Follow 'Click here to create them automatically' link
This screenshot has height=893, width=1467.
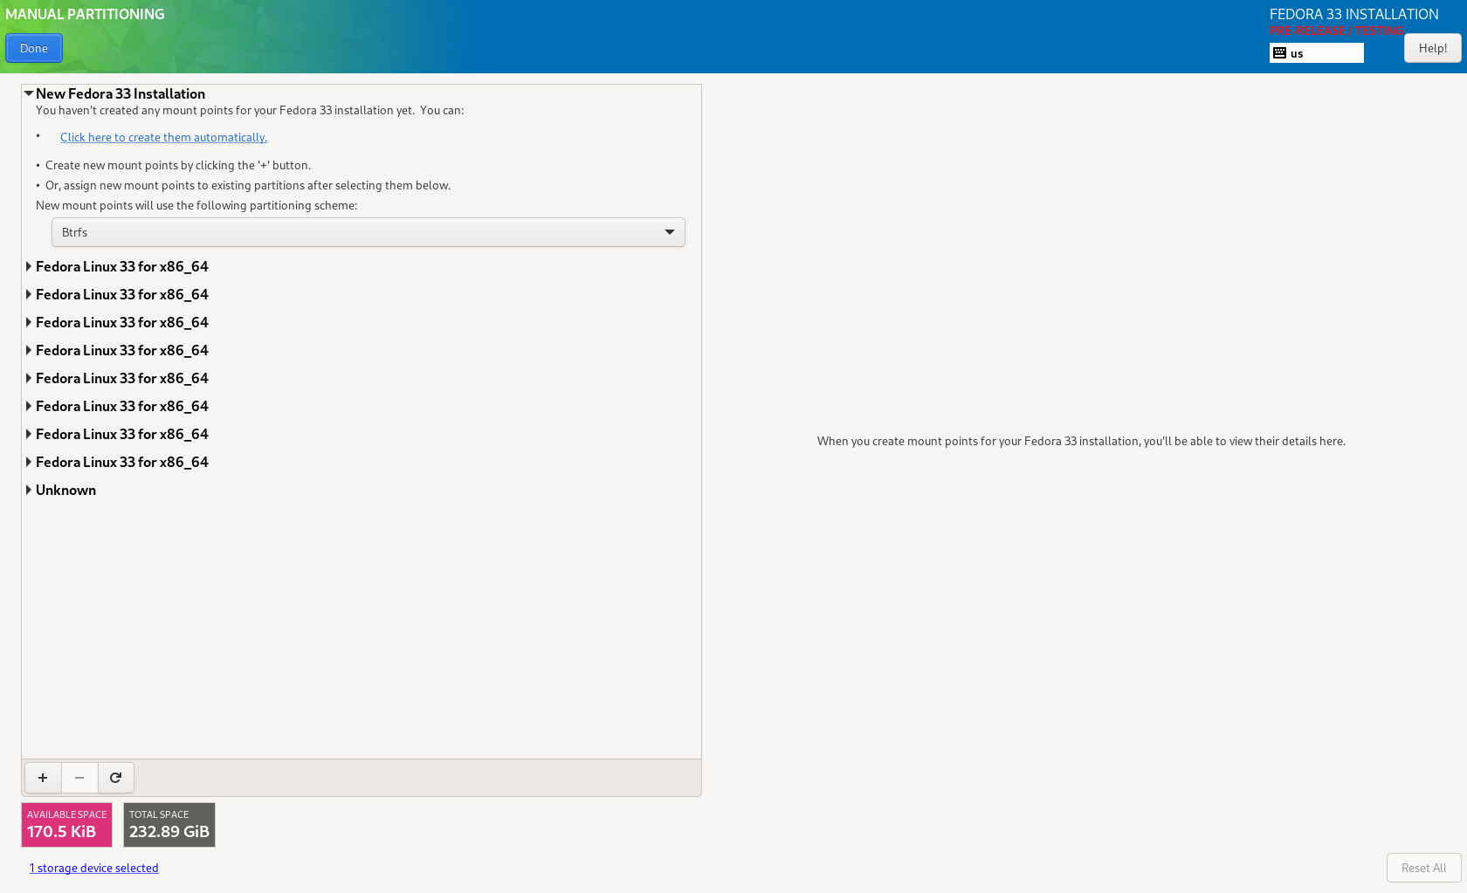click(x=163, y=137)
